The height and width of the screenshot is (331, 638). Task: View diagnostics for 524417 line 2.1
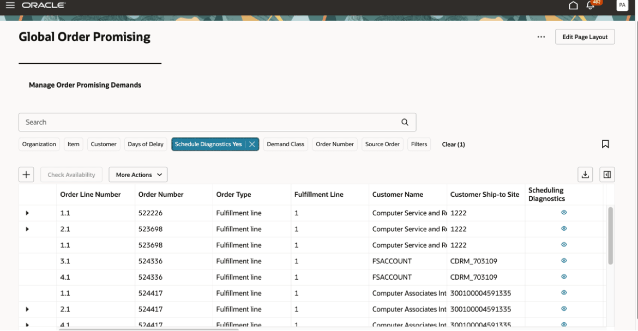tap(564, 309)
